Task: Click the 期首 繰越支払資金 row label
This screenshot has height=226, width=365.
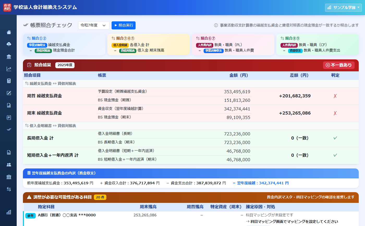Action: [x=45, y=96]
